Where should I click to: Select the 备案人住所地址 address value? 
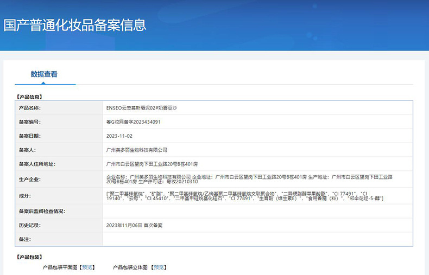(152, 164)
